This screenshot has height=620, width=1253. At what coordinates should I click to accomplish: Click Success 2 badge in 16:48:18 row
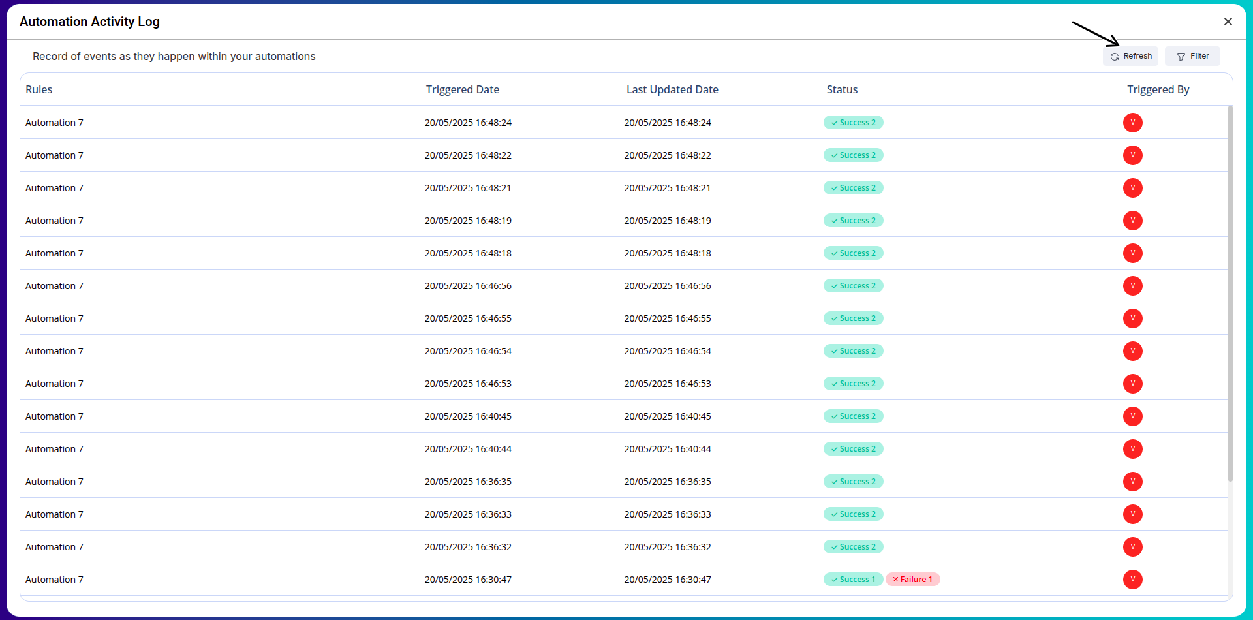[x=853, y=253]
